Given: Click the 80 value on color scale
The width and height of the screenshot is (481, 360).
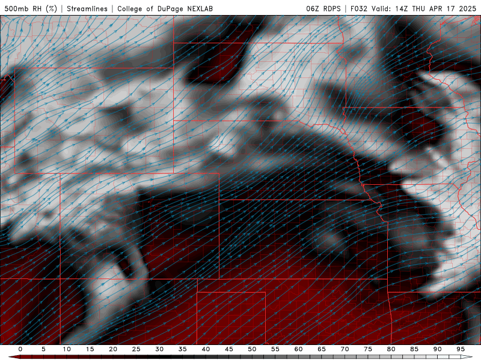Looking at the screenshot, I should pos(391,349).
